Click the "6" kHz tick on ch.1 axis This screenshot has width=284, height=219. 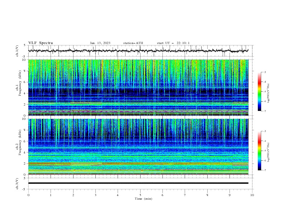point(25,82)
